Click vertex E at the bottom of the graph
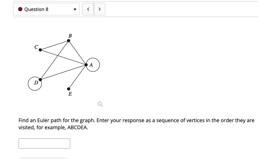The height and width of the screenshot is (159, 258). (x=69, y=89)
